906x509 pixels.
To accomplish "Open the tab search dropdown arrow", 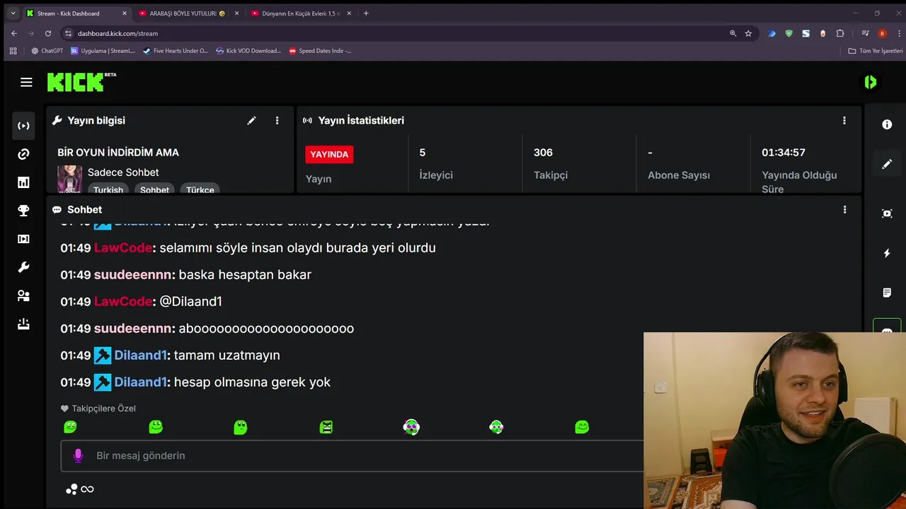I will point(13,13).
